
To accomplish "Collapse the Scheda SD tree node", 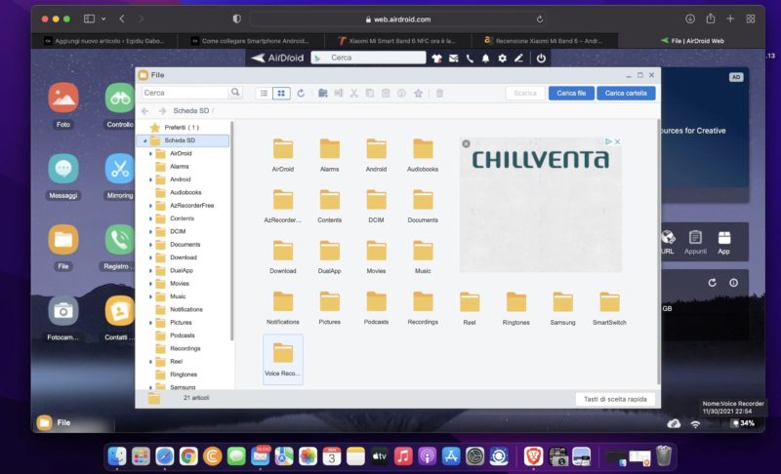I will point(145,140).
